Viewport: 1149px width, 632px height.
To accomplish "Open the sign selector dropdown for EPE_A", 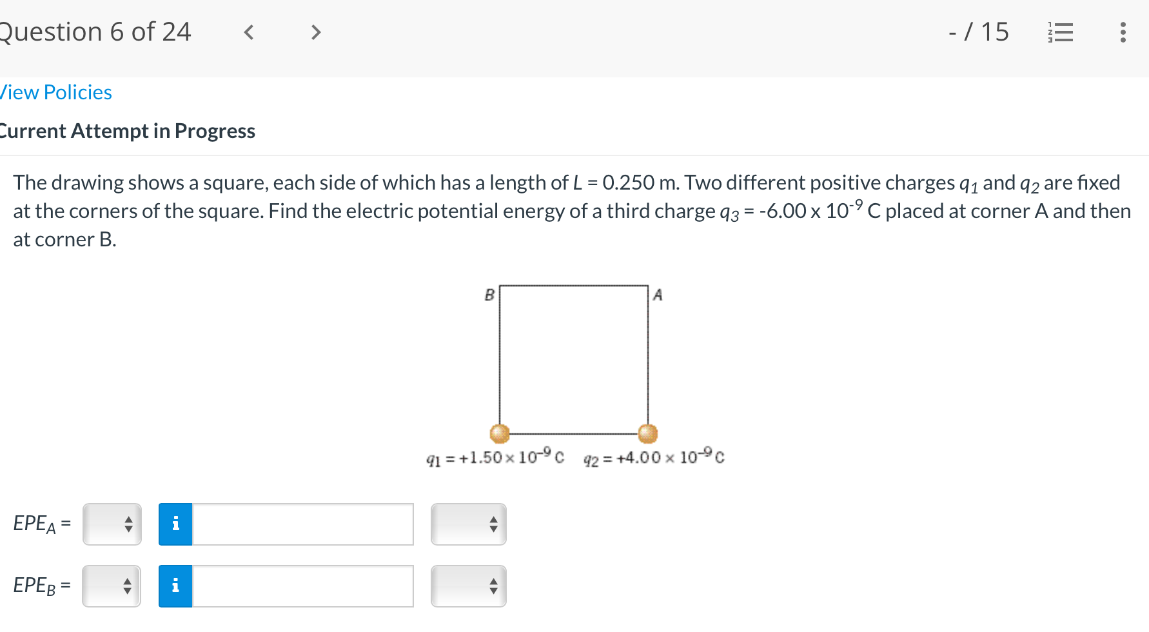I will (112, 525).
